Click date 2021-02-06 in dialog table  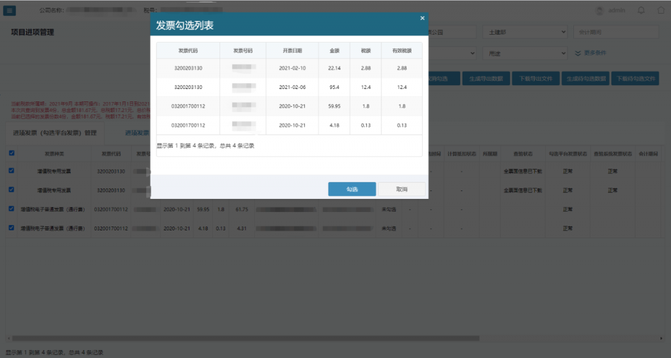pyautogui.click(x=292, y=87)
